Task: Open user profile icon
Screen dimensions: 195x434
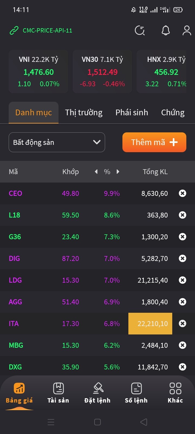Action: 187,30
